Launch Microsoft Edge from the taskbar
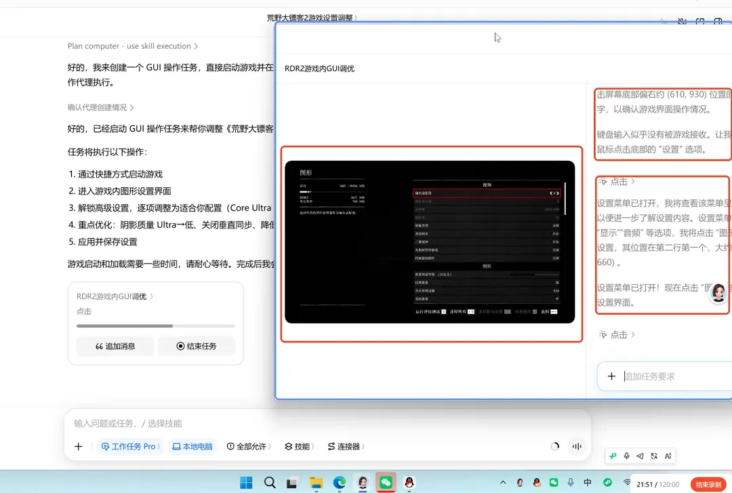The width and height of the screenshot is (732, 493). 340,482
